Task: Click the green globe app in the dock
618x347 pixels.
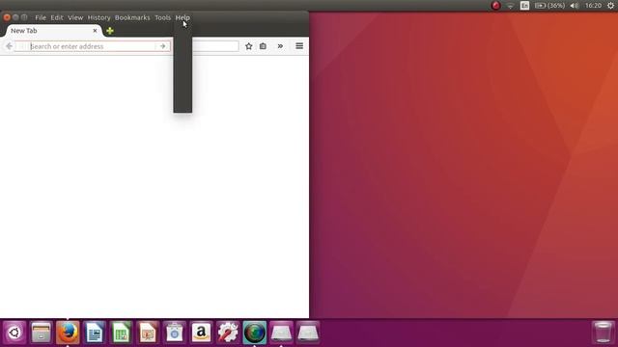Action: tap(255, 333)
